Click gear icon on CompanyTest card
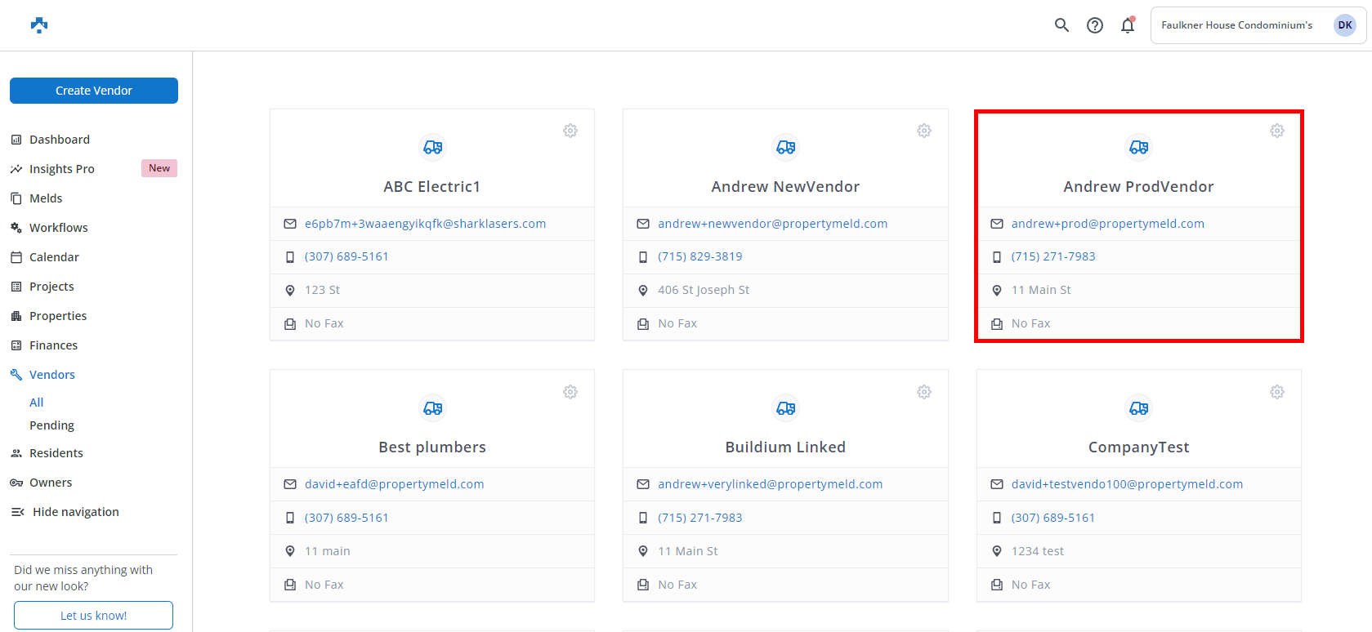This screenshot has height=632, width=1372. 1276,392
